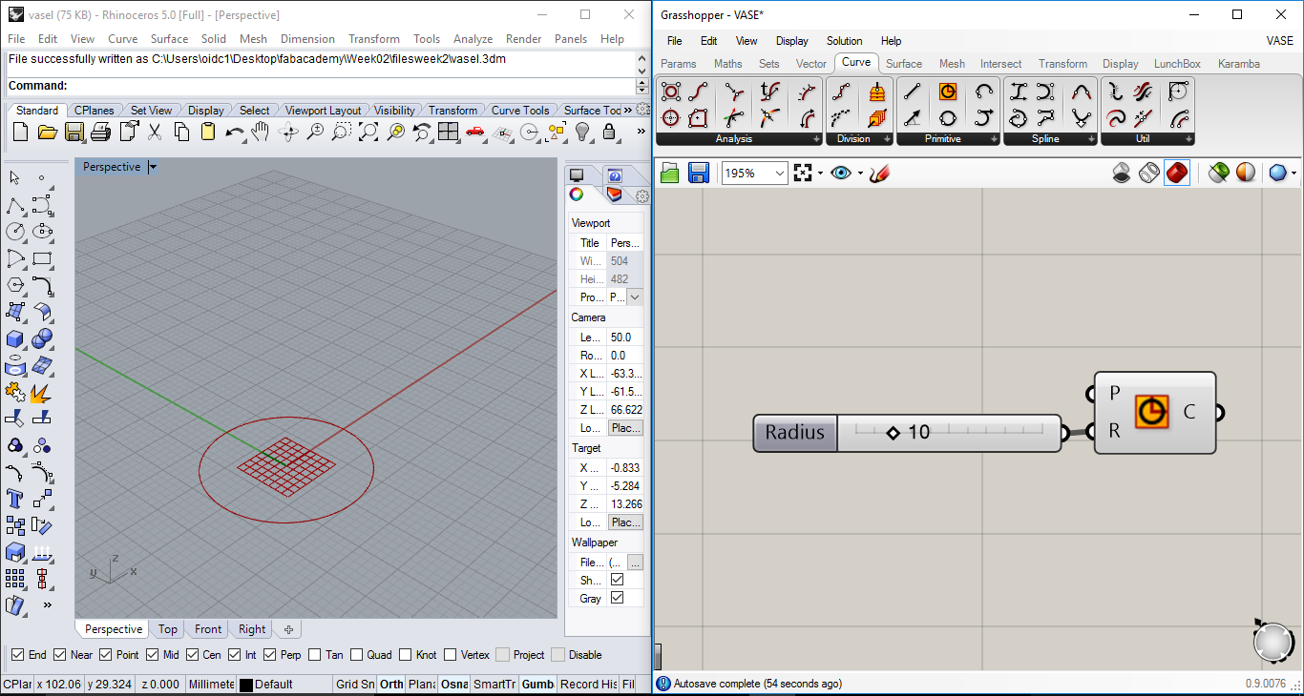This screenshot has width=1304, height=696.
Task: Click the Undo arrow icon in Rhino
Action: (x=234, y=133)
